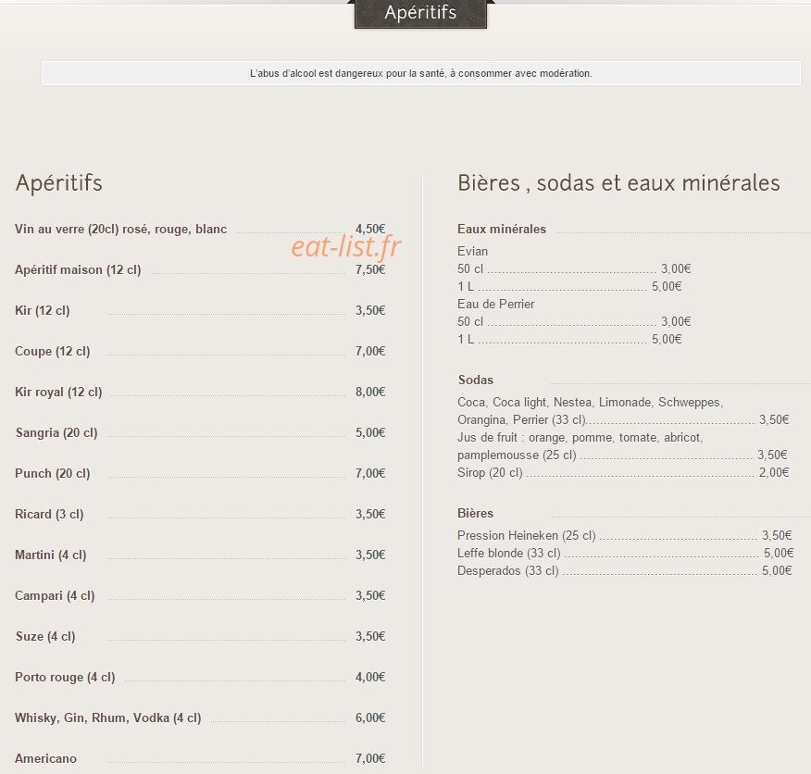Image resolution: width=811 pixels, height=774 pixels.
Task: Click the 'Bières , sodas et eaux minérales' heading
Action: [618, 183]
